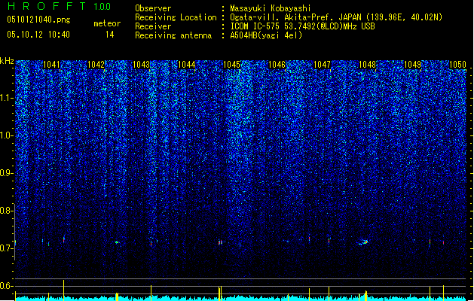Click the 1047 time marker
The height and width of the screenshot is (301, 474).
tap(323, 65)
